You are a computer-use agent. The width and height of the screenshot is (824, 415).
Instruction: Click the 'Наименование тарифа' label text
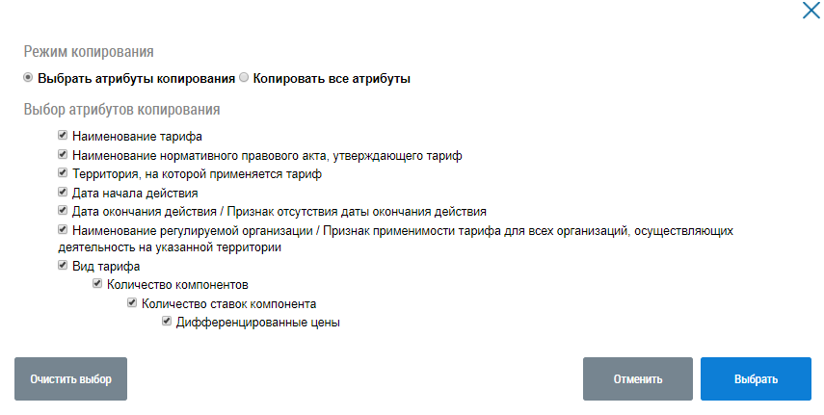pos(137,137)
